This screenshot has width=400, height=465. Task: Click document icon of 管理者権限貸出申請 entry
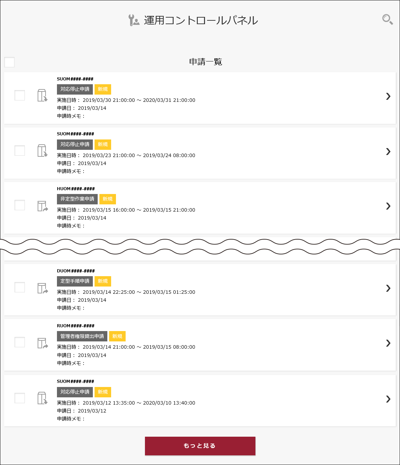pos(42,343)
